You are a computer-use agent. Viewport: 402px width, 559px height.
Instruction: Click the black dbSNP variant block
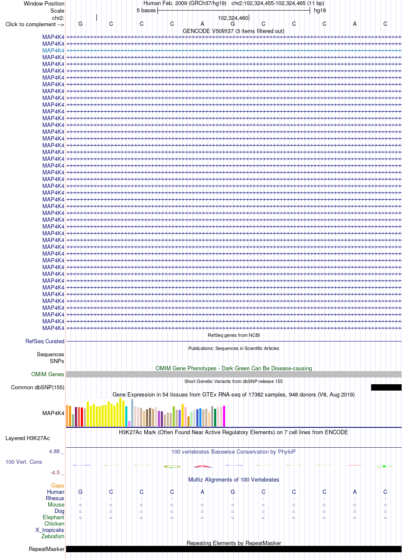(x=386, y=387)
